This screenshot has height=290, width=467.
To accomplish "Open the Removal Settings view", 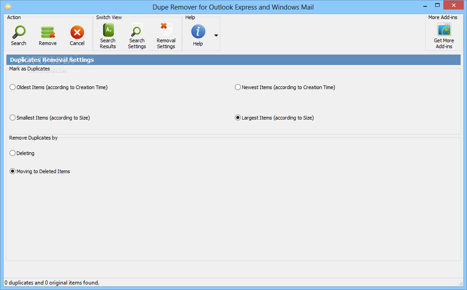I will [166, 36].
